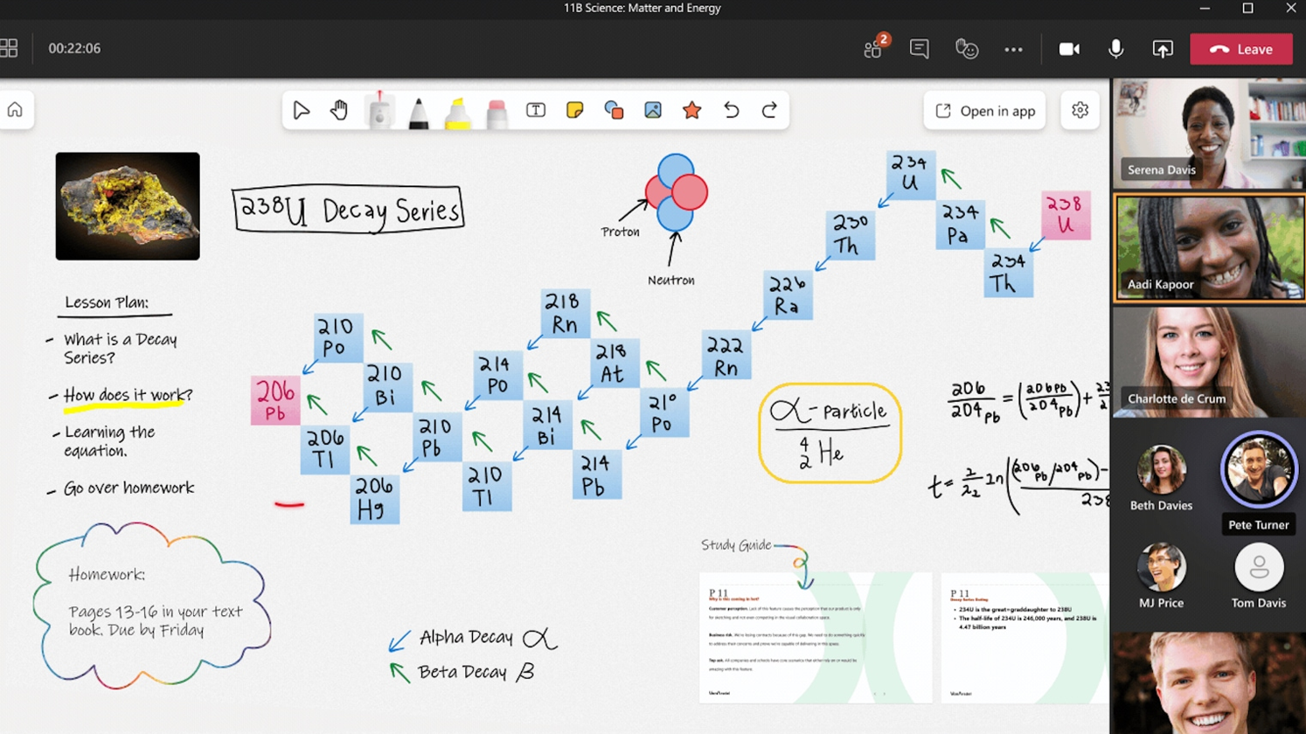Click the 'Go over homework' item
Image resolution: width=1306 pixels, height=734 pixels.
point(129,488)
